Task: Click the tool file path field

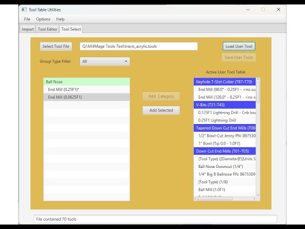Action: click(139, 46)
